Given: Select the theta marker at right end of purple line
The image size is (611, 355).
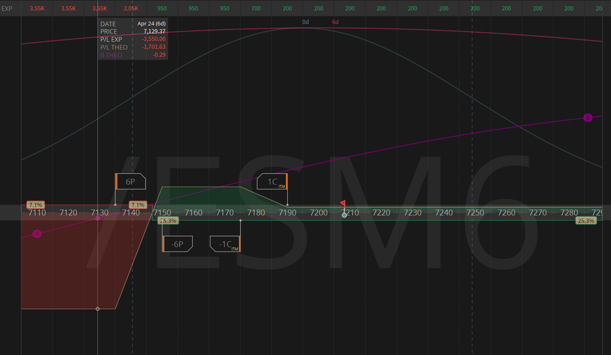Looking at the screenshot, I should pyautogui.click(x=588, y=118).
